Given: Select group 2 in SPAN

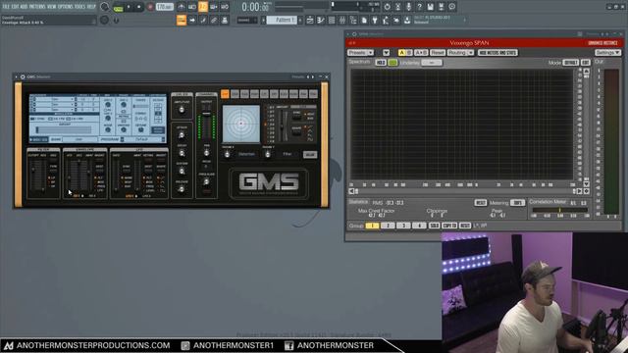Looking at the screenshot, I should point(388,226).
